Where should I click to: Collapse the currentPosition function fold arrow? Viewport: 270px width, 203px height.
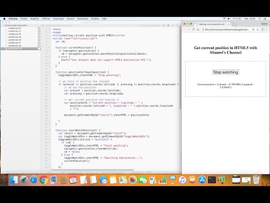(x=49, y=47)
